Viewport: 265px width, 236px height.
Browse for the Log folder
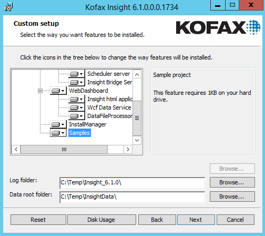pyautogui.click(x=232, y=182)
